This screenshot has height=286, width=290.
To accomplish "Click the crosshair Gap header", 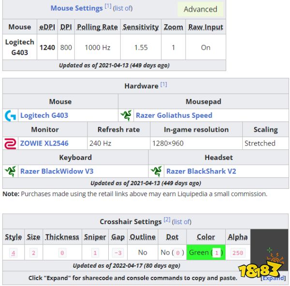I will point(118,237).
